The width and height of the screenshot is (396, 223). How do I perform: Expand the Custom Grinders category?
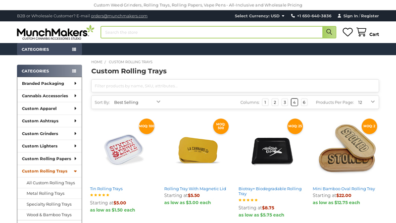[x=75, y=133]
